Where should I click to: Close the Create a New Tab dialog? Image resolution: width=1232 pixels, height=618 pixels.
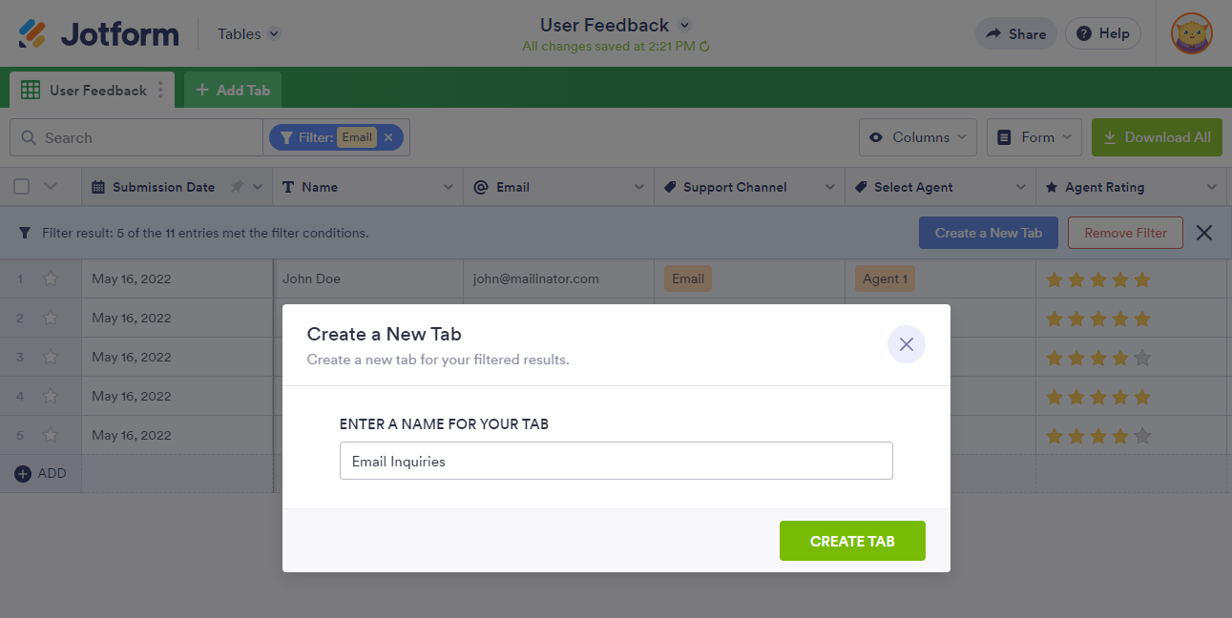(906, 344)
